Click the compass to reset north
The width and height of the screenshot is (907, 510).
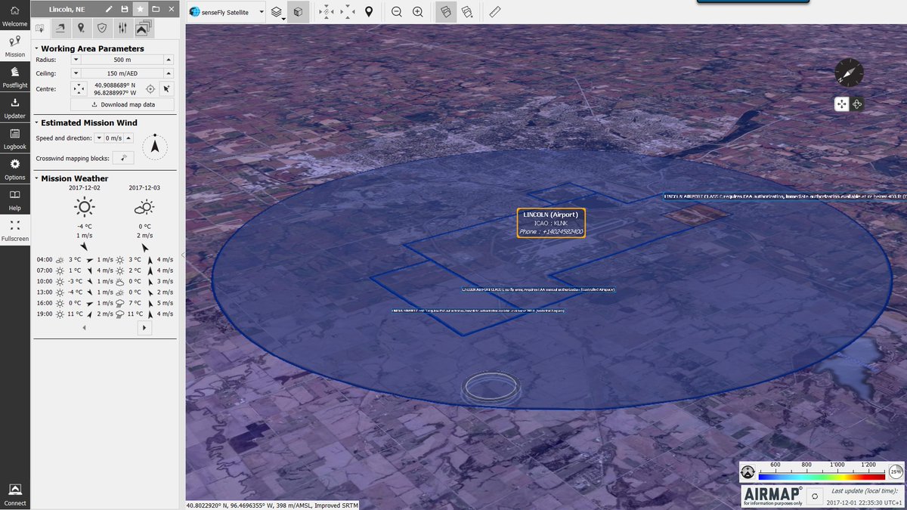click(x=849, y=73)
